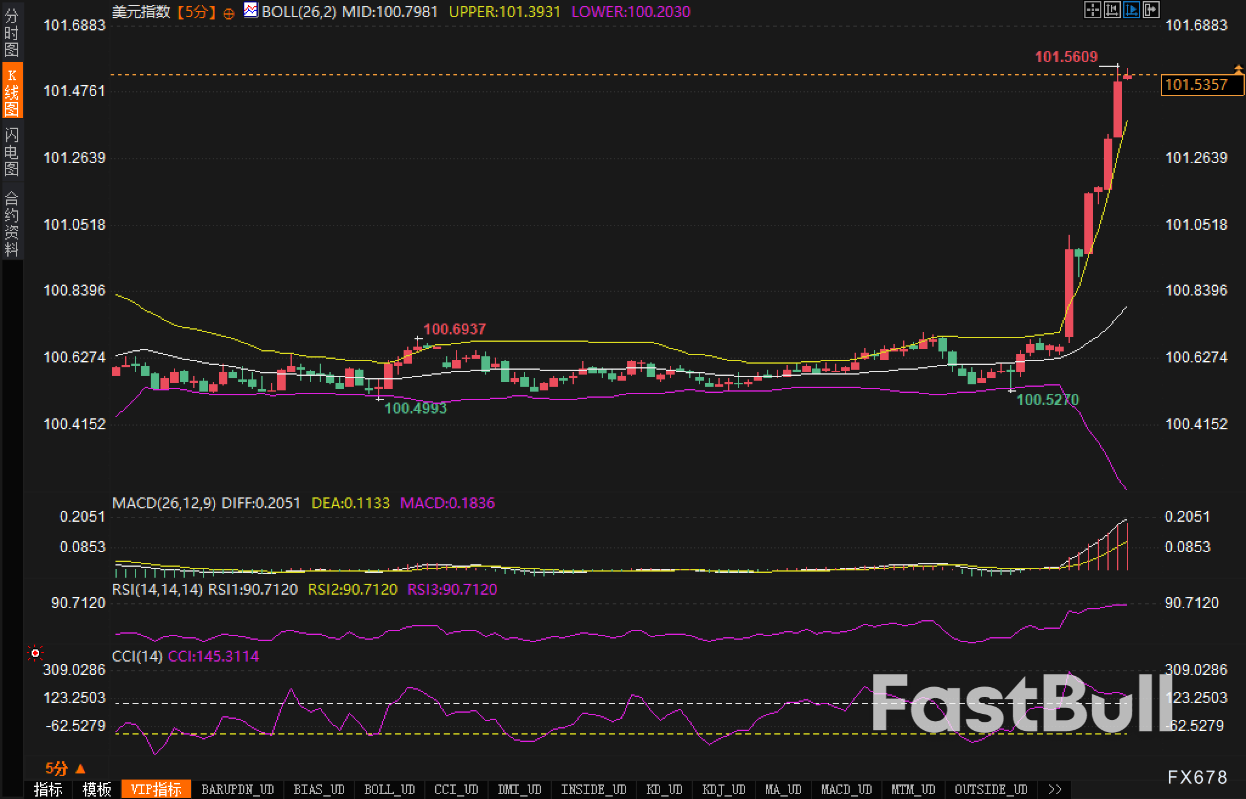
Task: Click the orange circle-plus icon beside 5分
Action: pos(229,13)
